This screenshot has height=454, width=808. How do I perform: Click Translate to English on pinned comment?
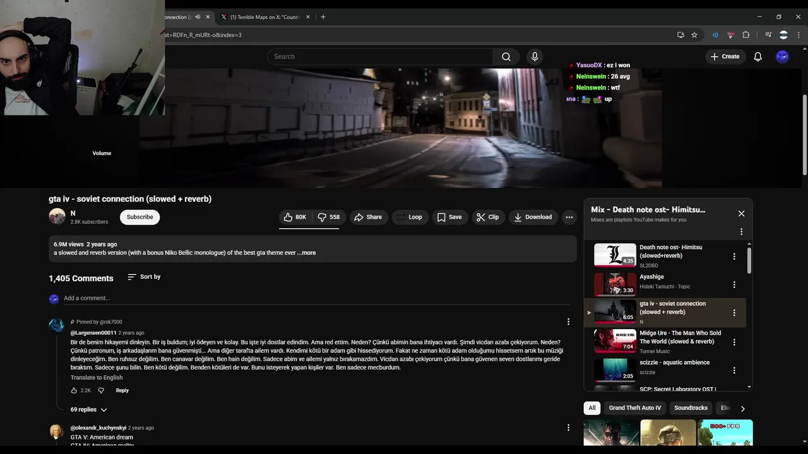pyautogui.click(x=97, y=378)
